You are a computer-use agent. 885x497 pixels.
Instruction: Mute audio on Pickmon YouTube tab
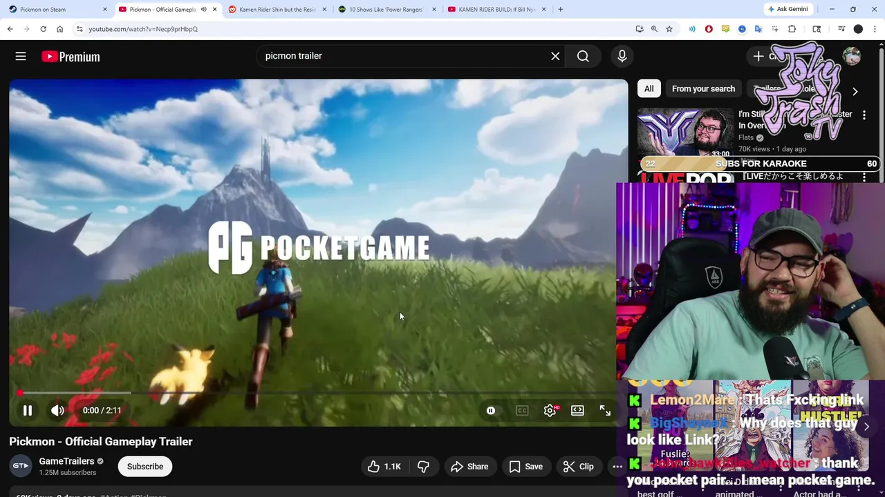[x=203, y=9]
